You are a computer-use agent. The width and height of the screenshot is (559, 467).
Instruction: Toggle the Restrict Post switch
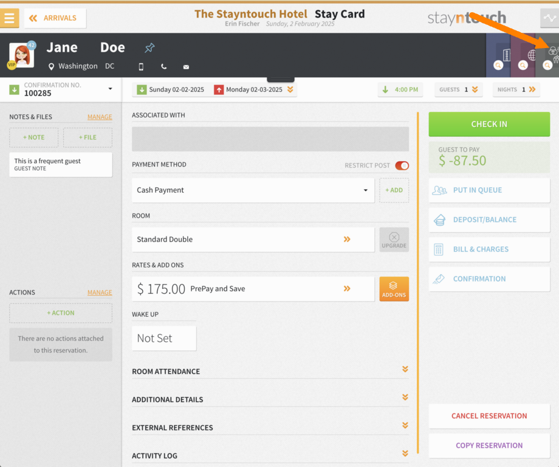(402, 165)
